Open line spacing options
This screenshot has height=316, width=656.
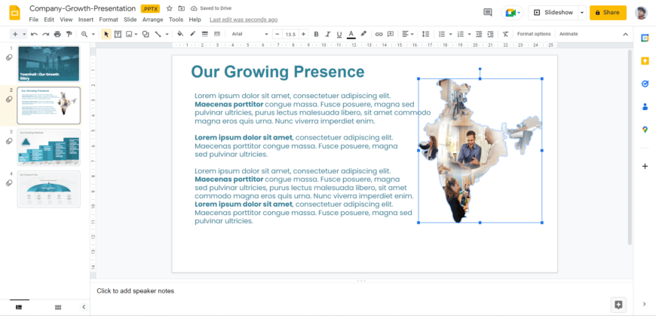426,34
